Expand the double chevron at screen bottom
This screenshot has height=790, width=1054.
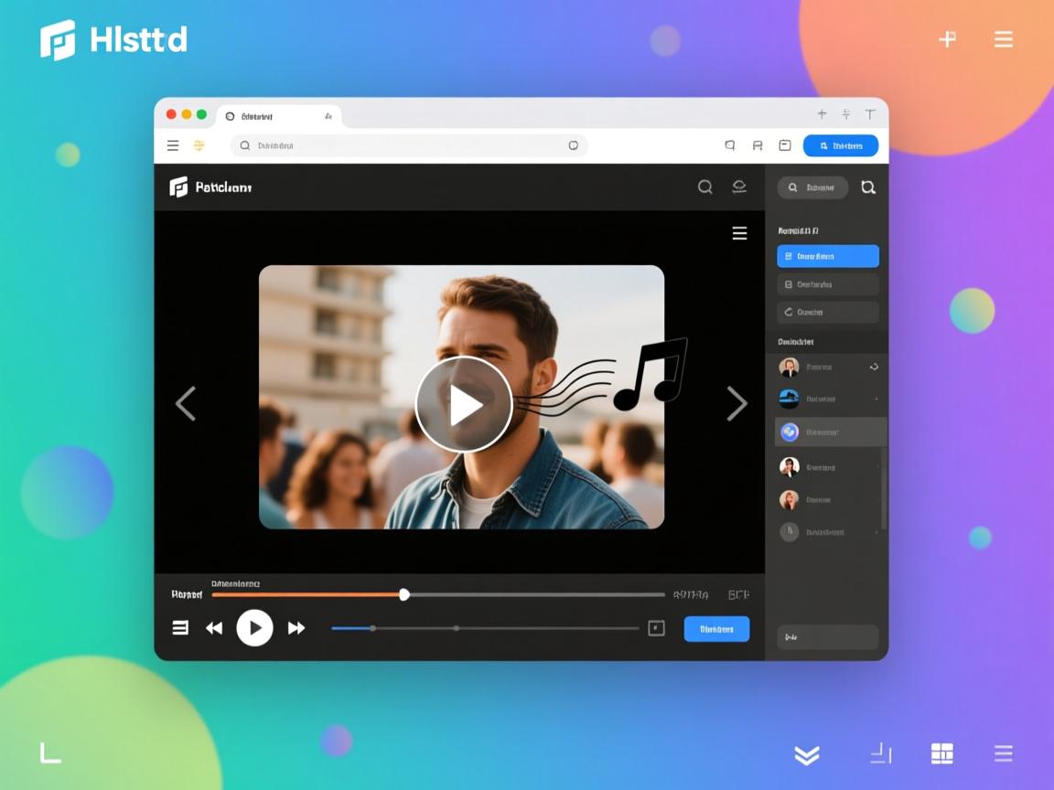pos(806,754)
